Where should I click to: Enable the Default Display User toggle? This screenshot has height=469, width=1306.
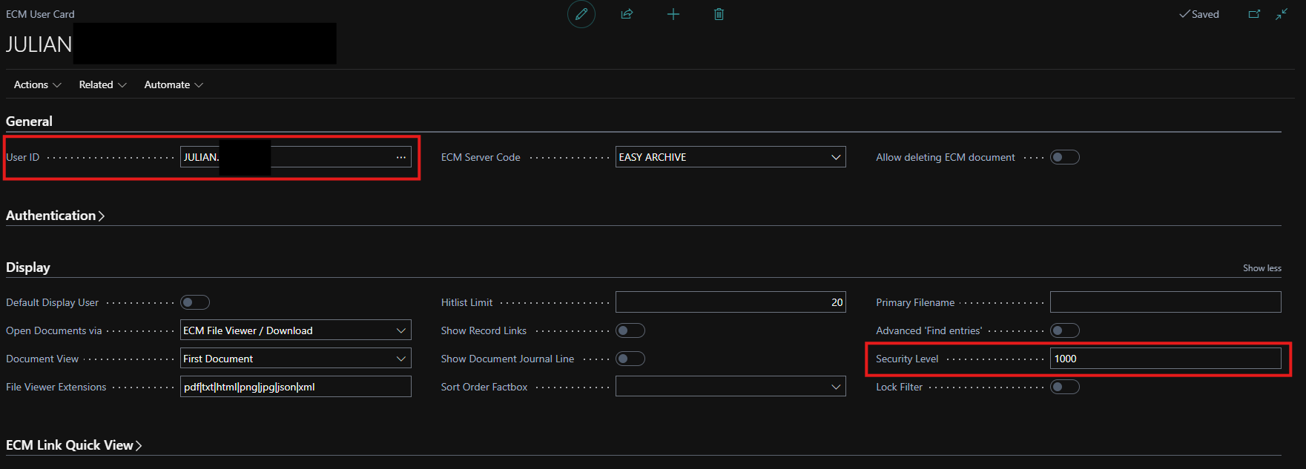click(195, 302)
